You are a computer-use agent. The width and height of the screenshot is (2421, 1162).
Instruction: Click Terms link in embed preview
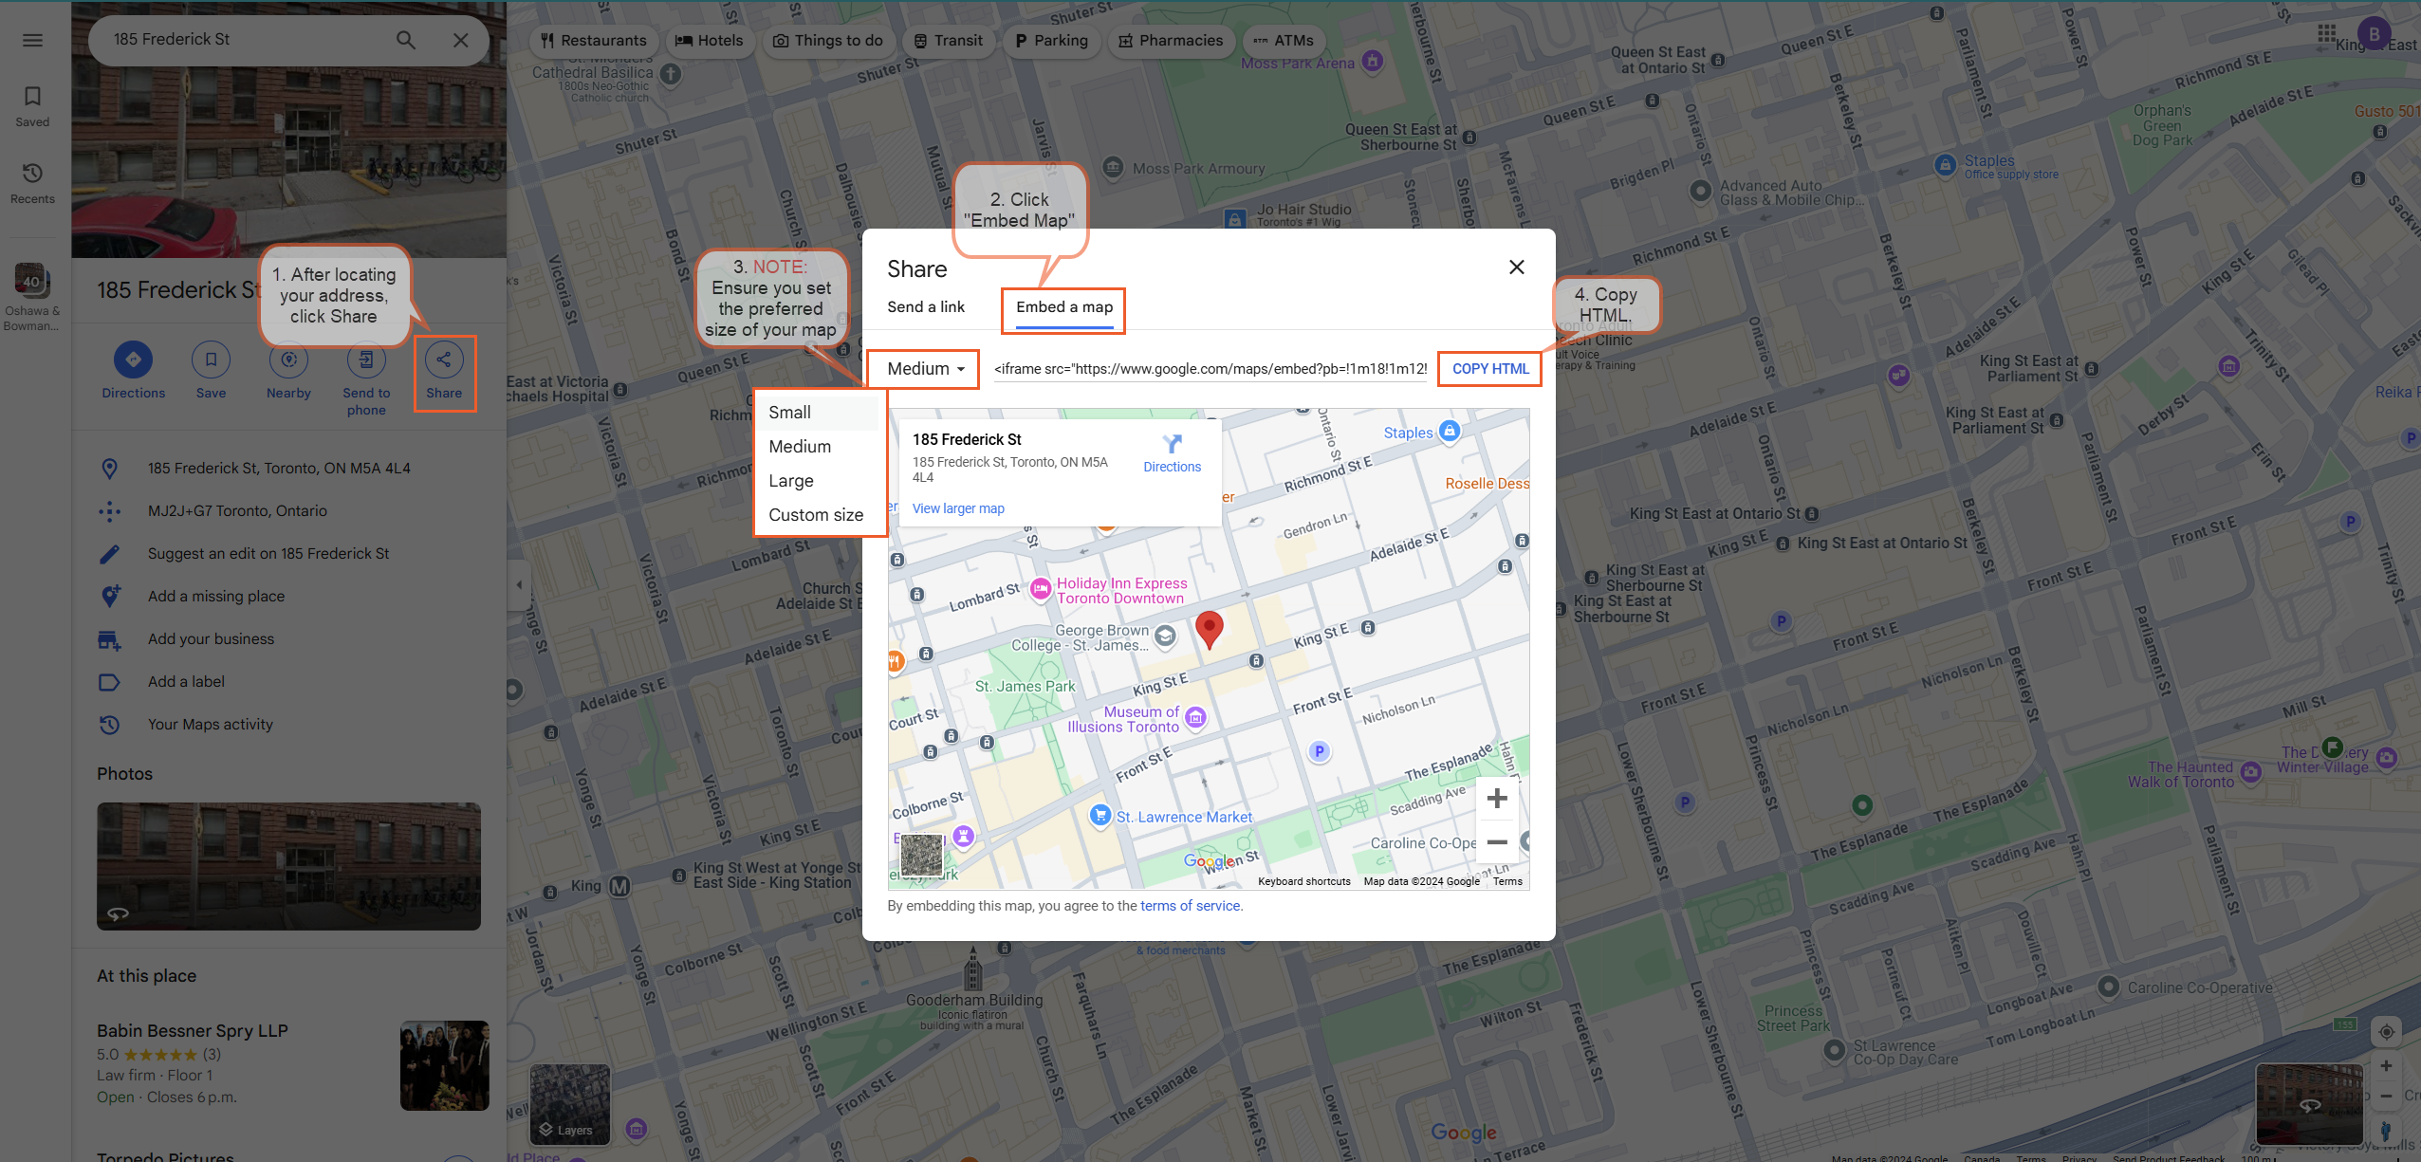tap(1507, 881)
